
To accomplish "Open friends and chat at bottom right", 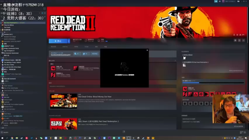I will (243, 132).
